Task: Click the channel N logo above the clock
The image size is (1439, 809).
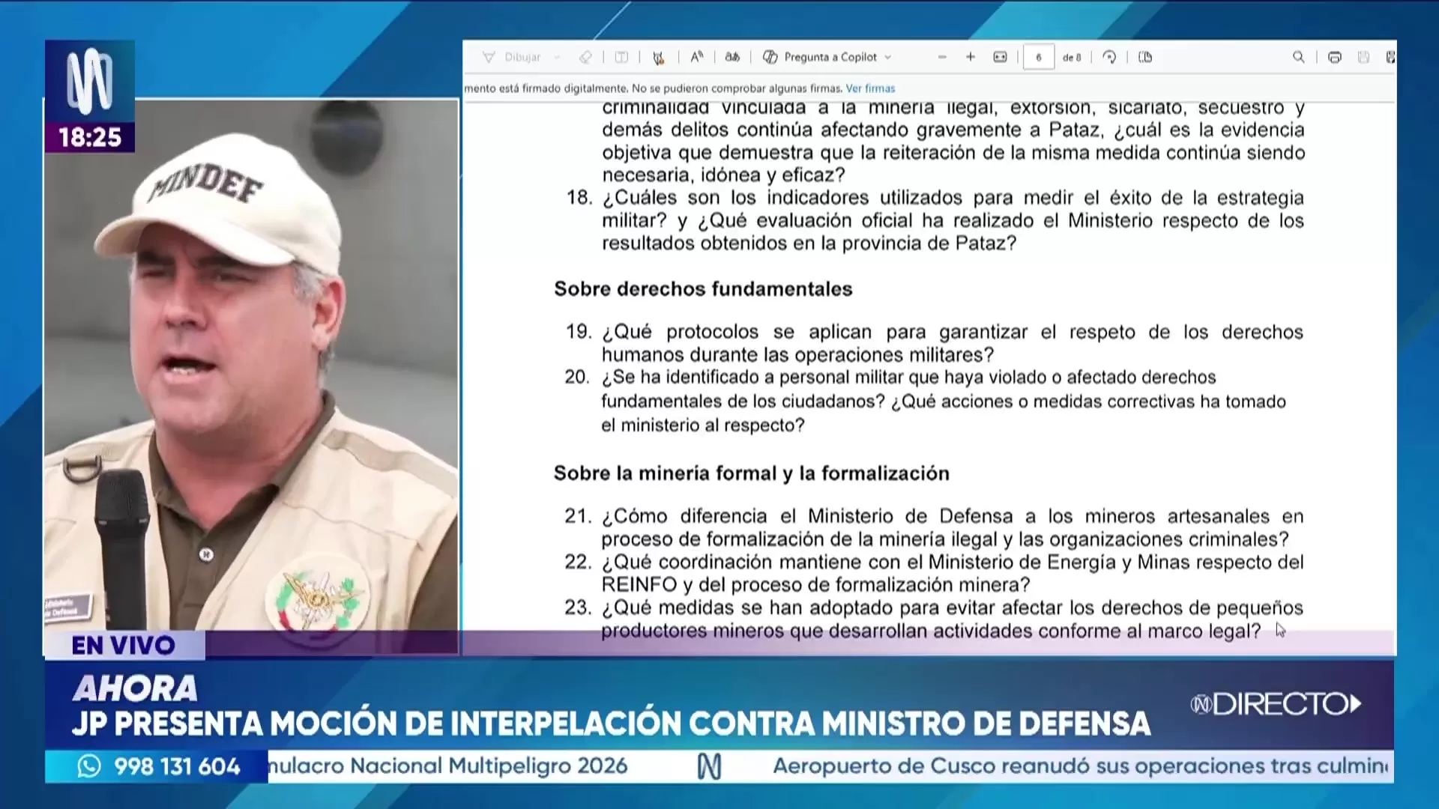Action: point(90,81)
